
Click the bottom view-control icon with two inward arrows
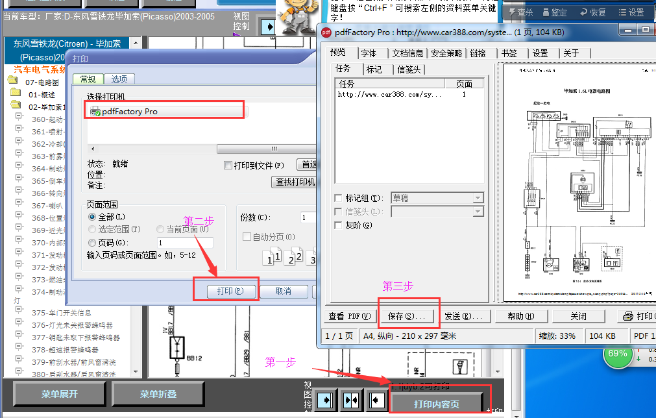click(x=351, y=400)
